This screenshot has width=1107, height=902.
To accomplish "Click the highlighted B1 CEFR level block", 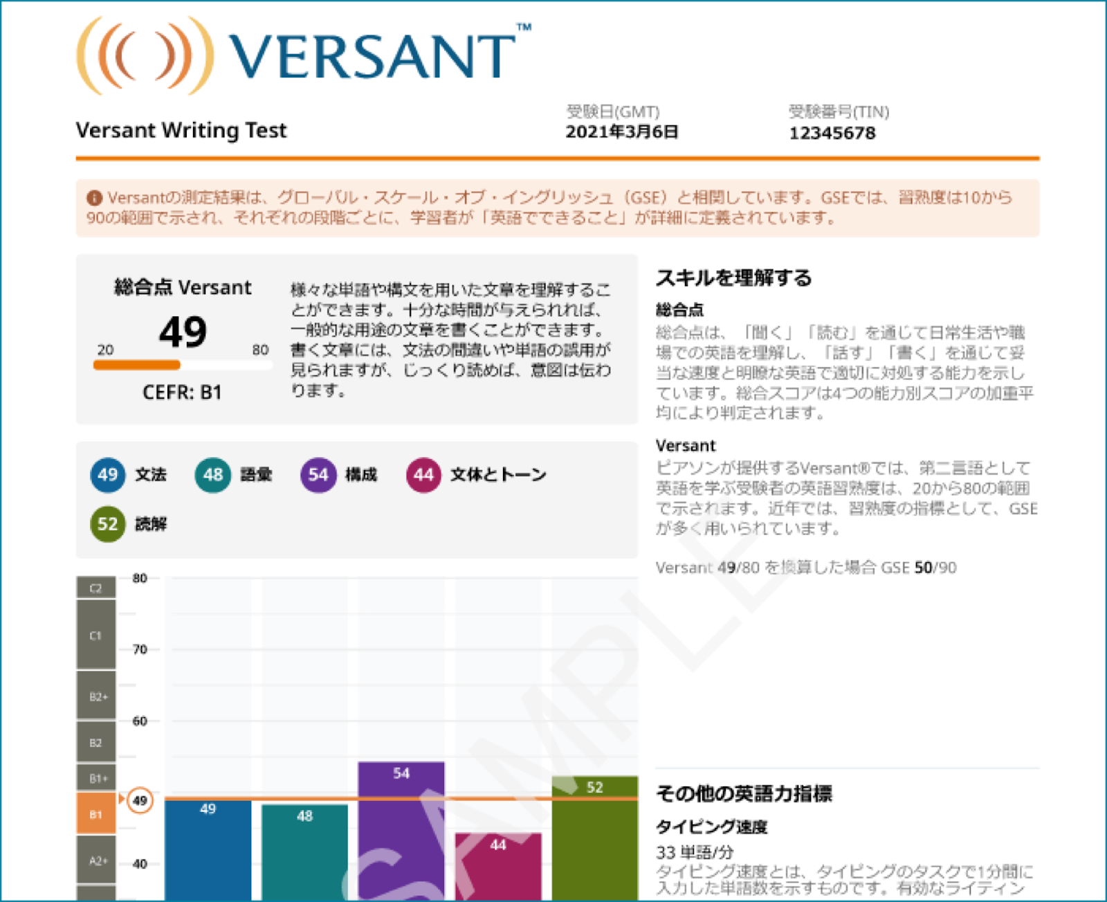I will (96, 814).
